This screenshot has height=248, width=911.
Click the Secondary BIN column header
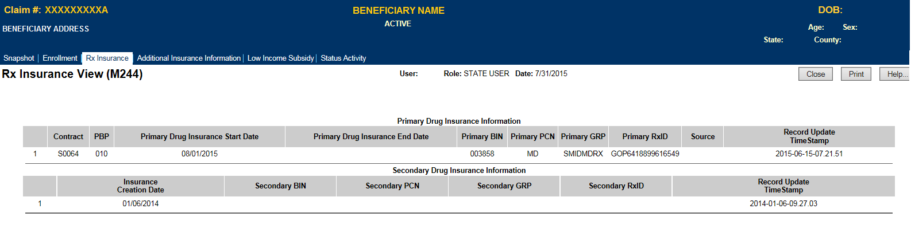click(280, 186)
